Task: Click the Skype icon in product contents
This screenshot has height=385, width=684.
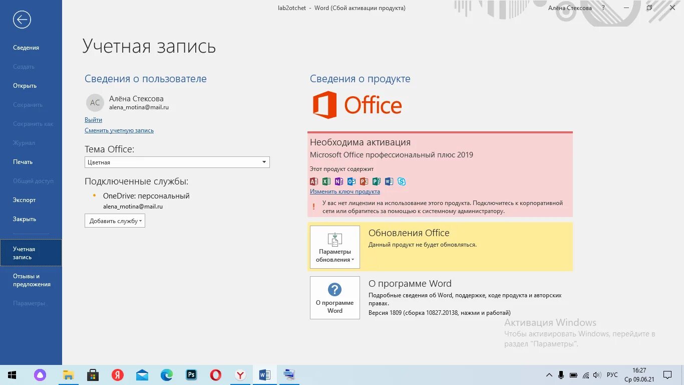Action: [x=402, y=181]
